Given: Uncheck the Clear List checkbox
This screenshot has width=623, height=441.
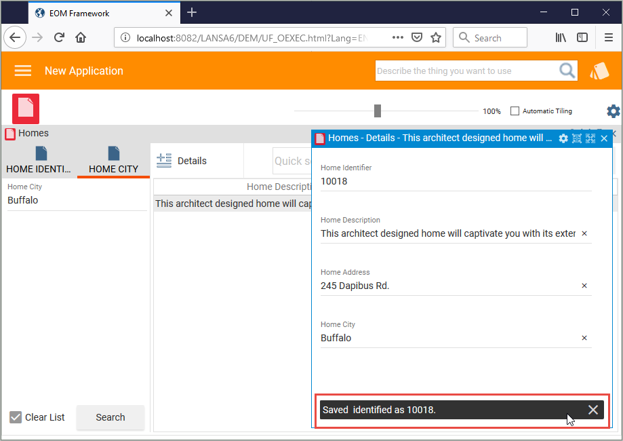Looking at the screenshot, I should pos(16,417).
